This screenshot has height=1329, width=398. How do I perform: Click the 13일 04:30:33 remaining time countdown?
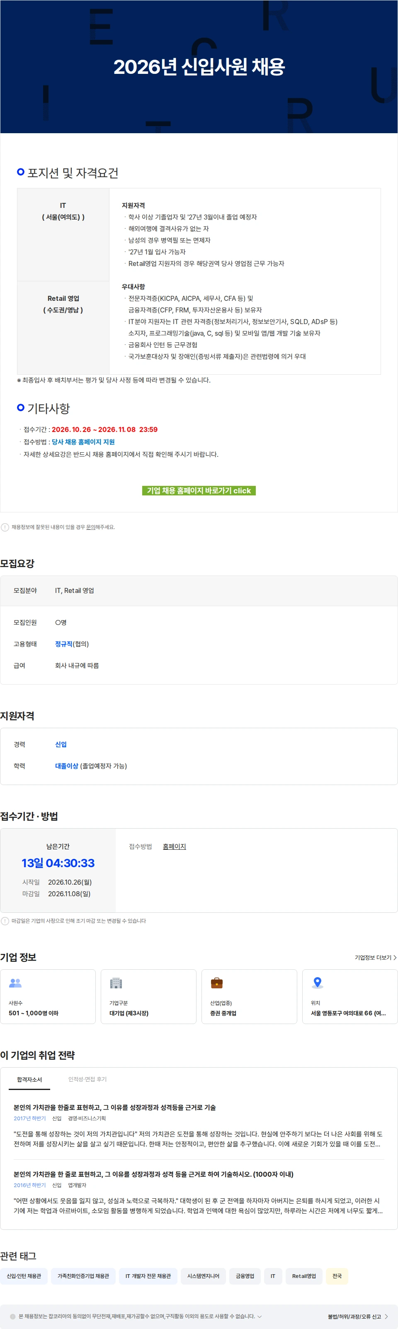58,863
